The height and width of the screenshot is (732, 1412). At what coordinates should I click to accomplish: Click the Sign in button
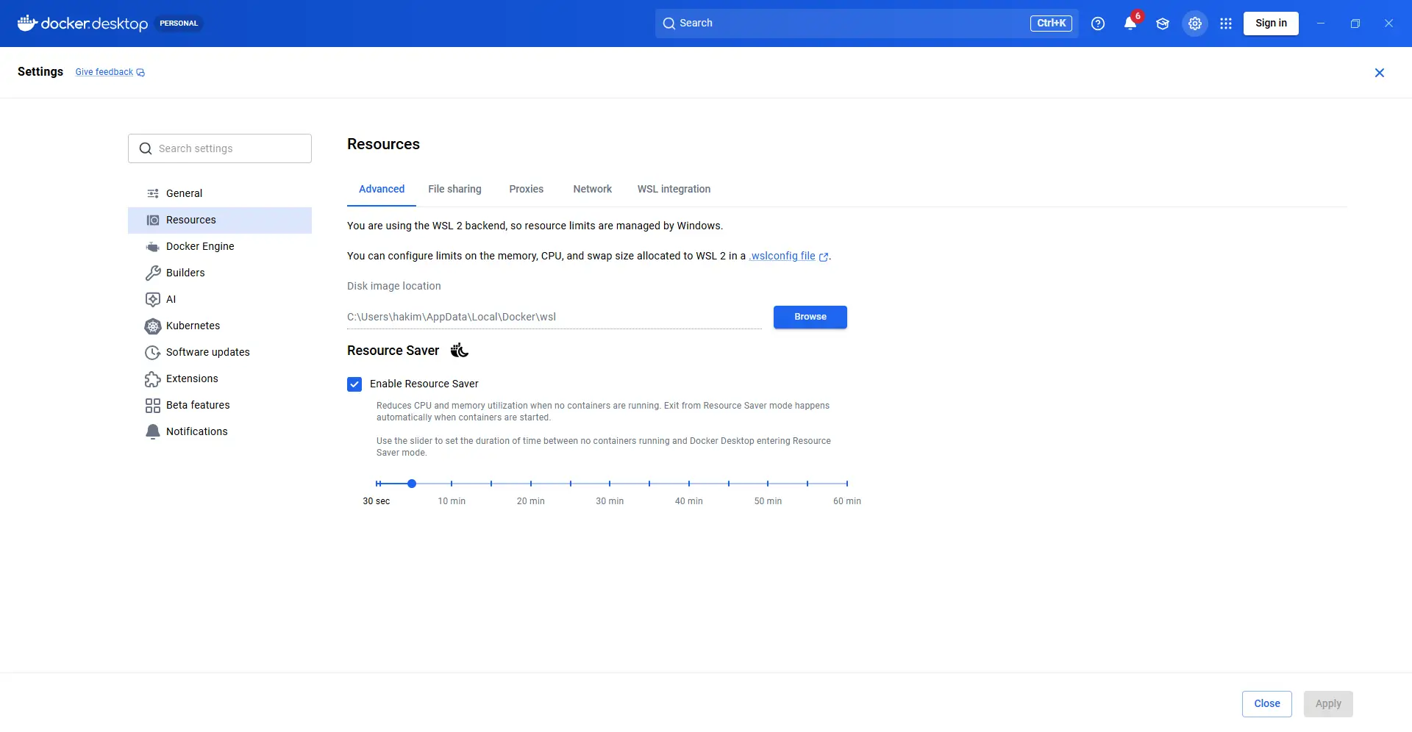tap(1271, 24)
